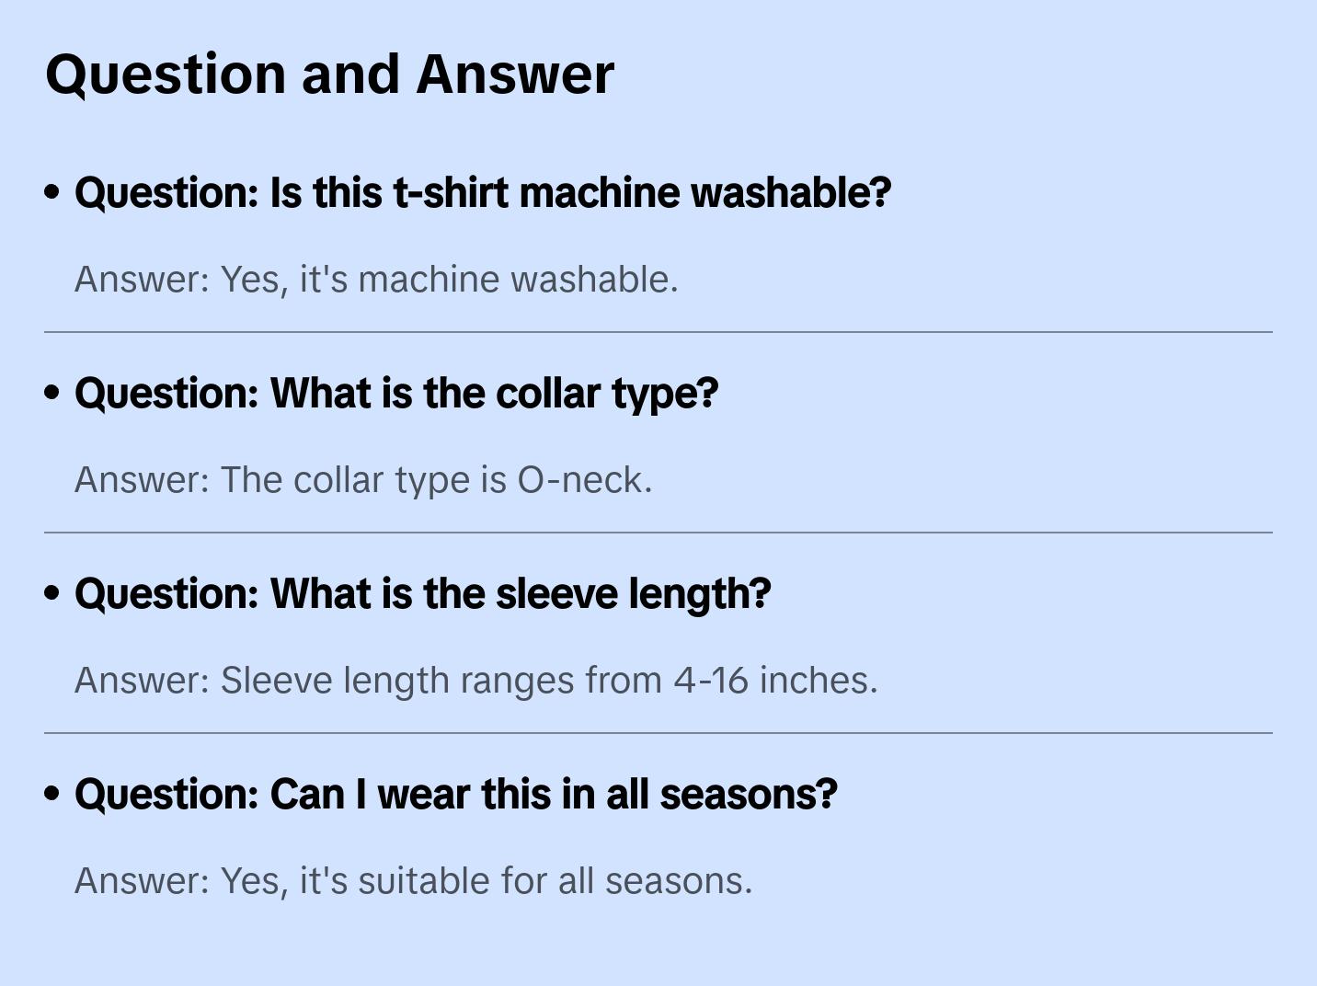Select the sleeve length question
The width and height of the screenshot is (1317, 986).
click(x=422, y=594)
